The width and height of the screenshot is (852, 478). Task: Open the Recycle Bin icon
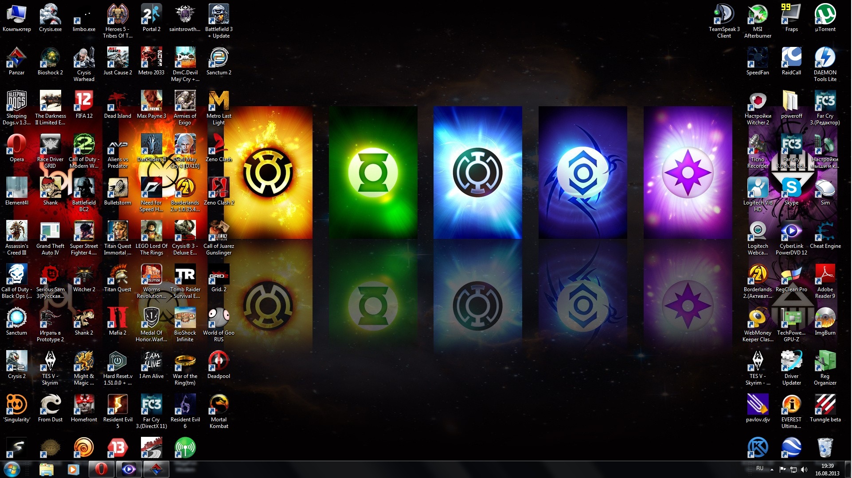[825, 447]
